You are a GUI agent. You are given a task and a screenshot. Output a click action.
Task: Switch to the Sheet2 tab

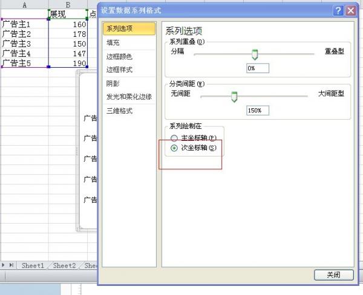[x=64, y=265]
